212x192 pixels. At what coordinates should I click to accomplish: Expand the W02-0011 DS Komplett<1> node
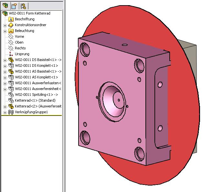pyautogui.click(x=5, y=66)
